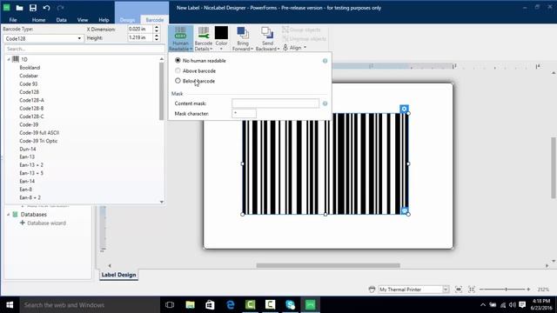
Task: Open Windows Start menu
Action: [x=10, y=304]
